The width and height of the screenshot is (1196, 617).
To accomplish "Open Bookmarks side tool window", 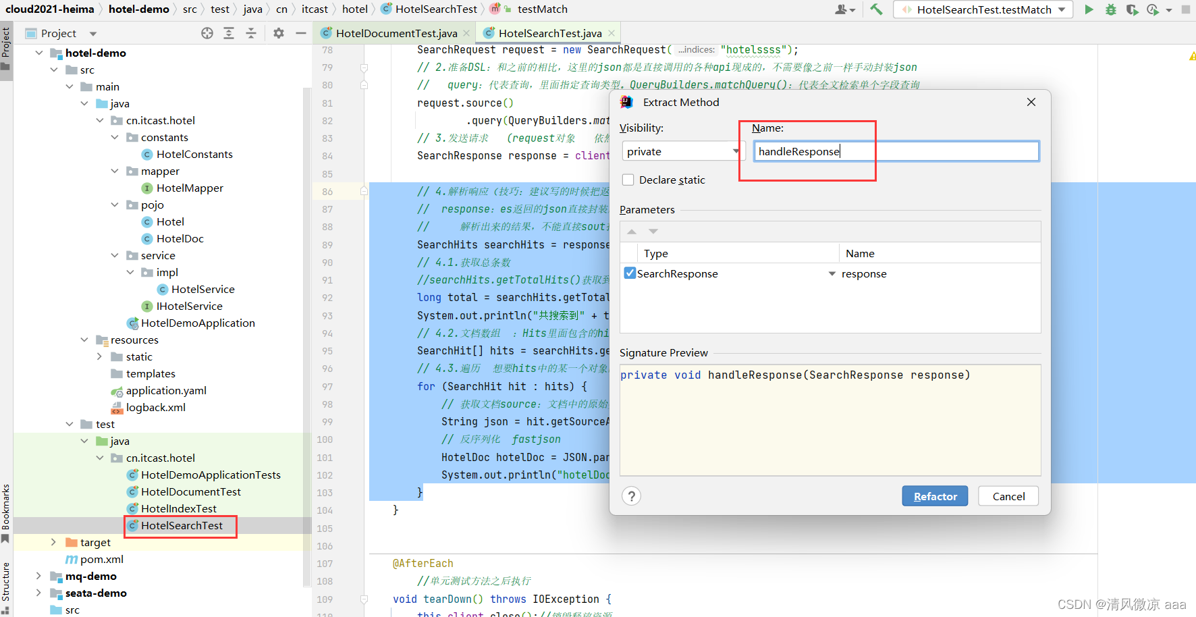I will [6, 512].
